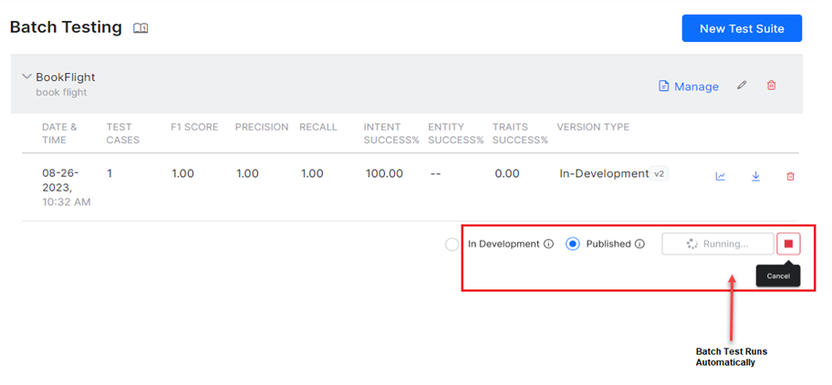Image resolution: width=832 pixels, height=385 pixels.
Task: Click the v2 version badge
Action: click(660, 173)
